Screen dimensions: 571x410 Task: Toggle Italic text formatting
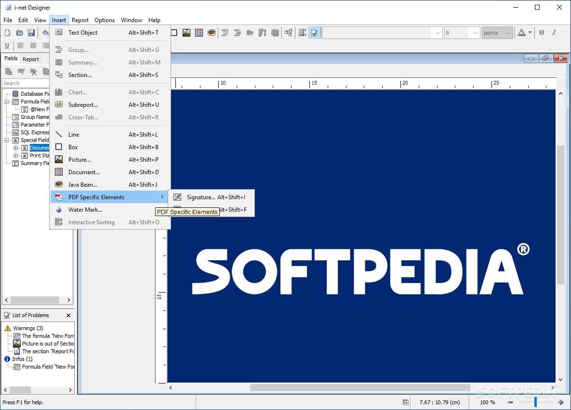(x=554, y=33)
